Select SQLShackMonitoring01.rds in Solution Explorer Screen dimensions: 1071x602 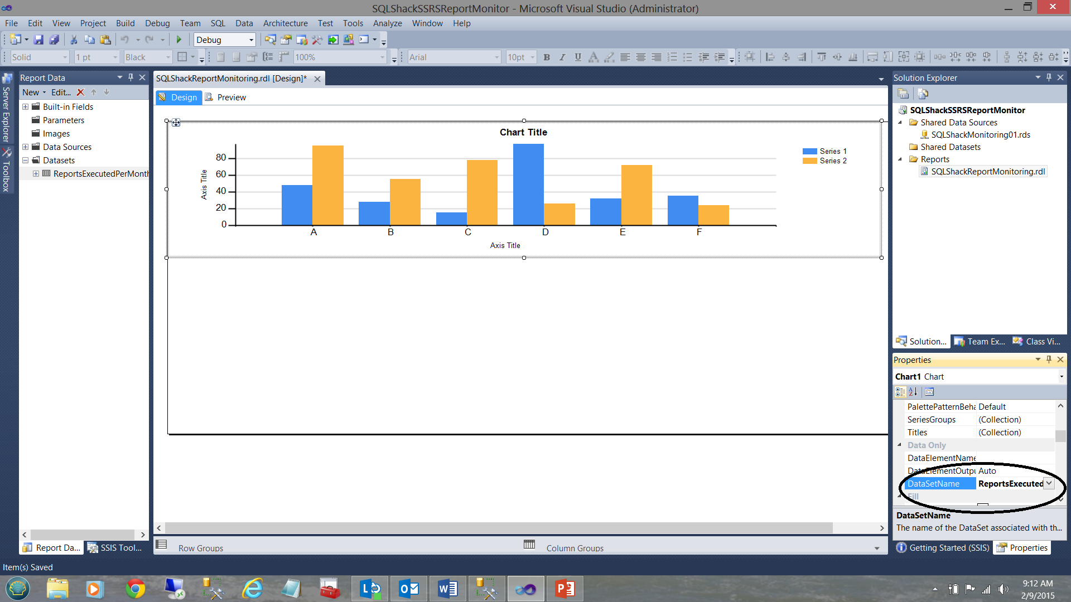[x=980, y=134]
